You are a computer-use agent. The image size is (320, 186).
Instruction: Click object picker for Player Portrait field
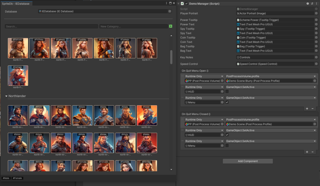pos(316,13)
